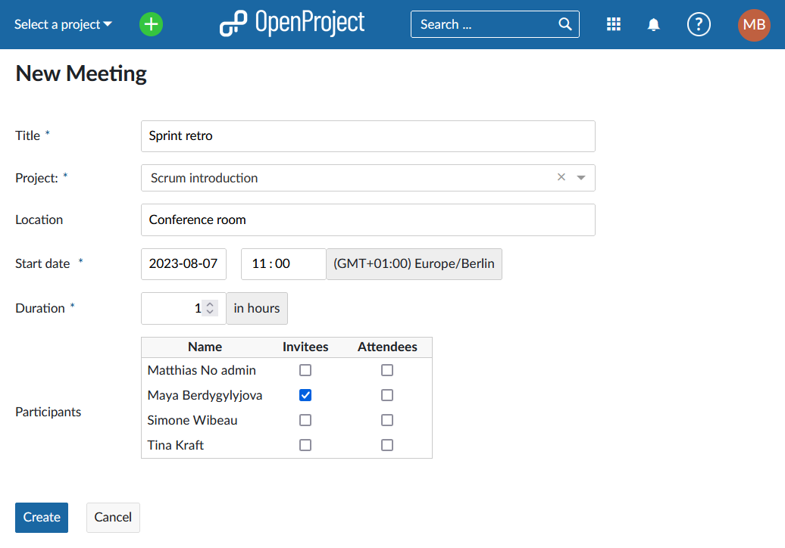785x548 pixels.
Task: Open notifications bell icon
Action: coord(653,24)
